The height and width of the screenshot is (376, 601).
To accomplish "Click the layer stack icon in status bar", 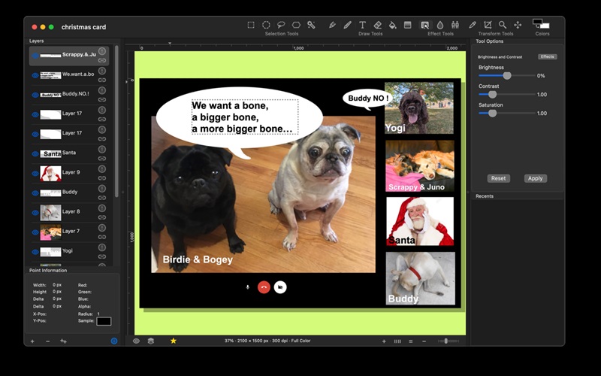I will click(x=151, y=341).
